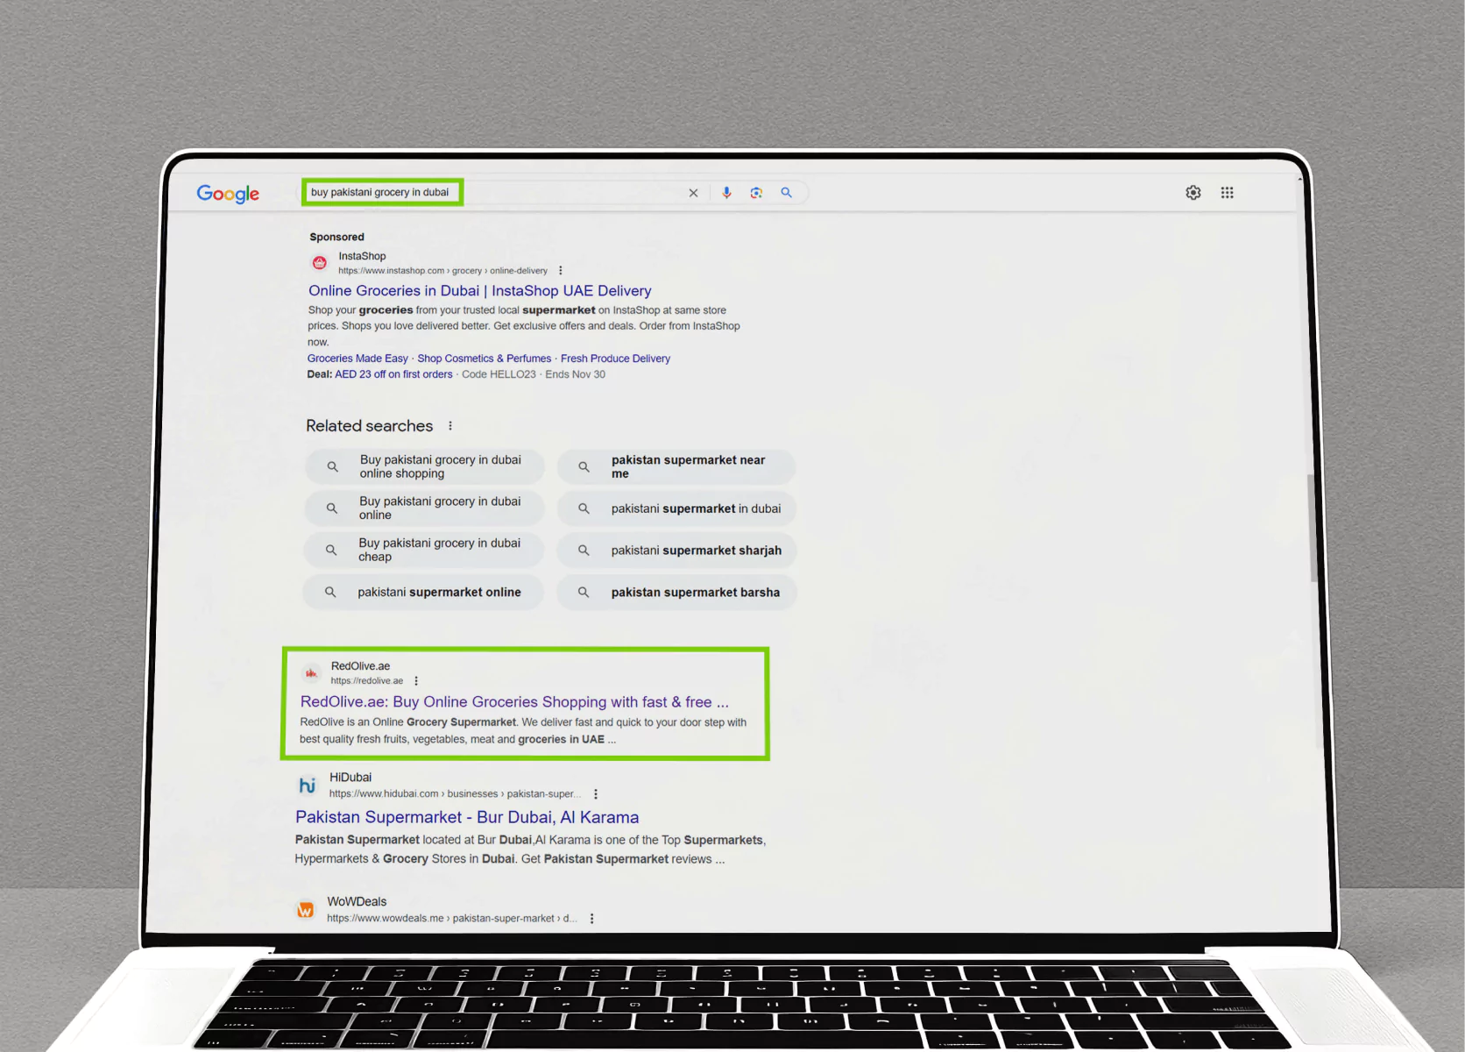Open three-dot menu beside WoWDeals URL
Screen dimensions: 1465x1052
(x=592, y=919)
